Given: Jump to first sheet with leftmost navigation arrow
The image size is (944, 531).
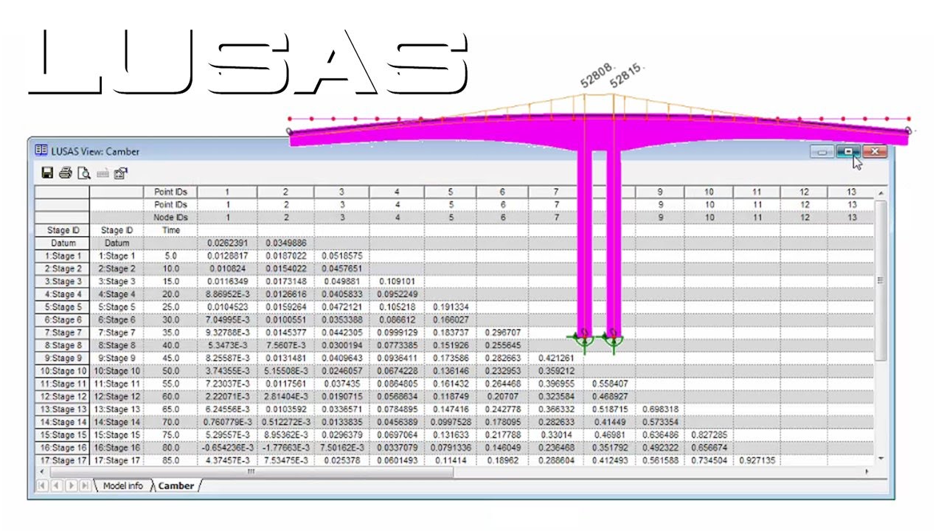Looking at the screenshot, I should (43, 485).
